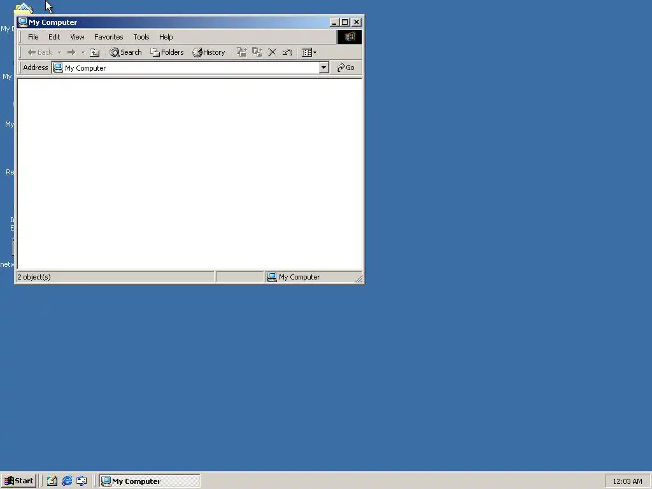Close the My Computer window
652x489 pixels.
[x=357, y=22]
